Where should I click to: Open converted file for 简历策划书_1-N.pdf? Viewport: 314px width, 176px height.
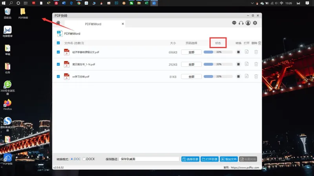pyautogui.click(x=247, y=64)
